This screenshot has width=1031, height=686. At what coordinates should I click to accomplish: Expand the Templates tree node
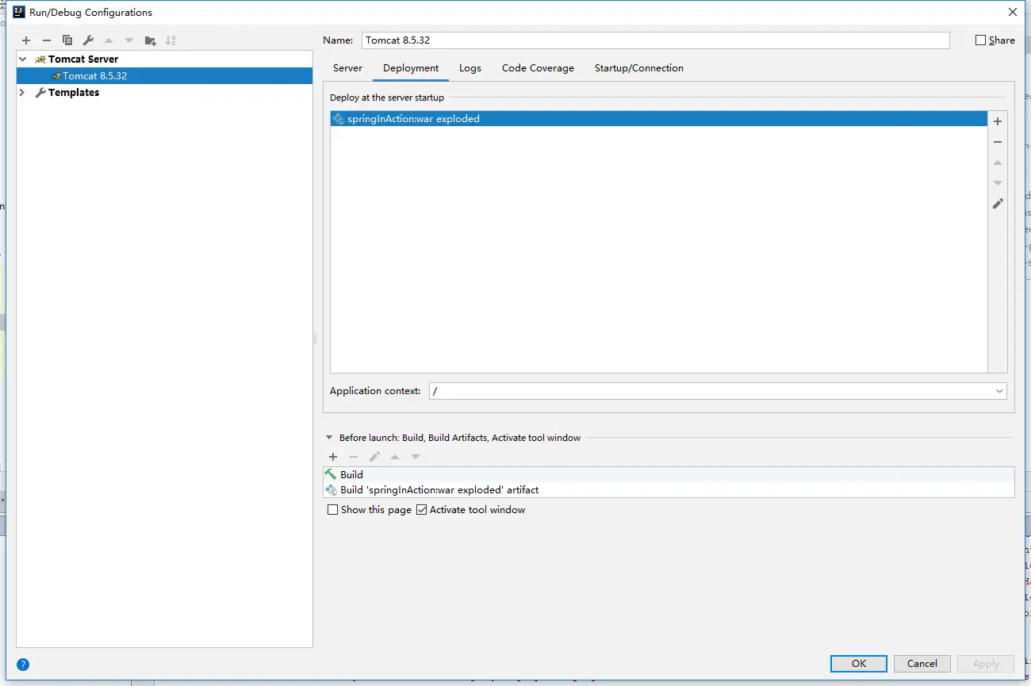tap(23, 93)
